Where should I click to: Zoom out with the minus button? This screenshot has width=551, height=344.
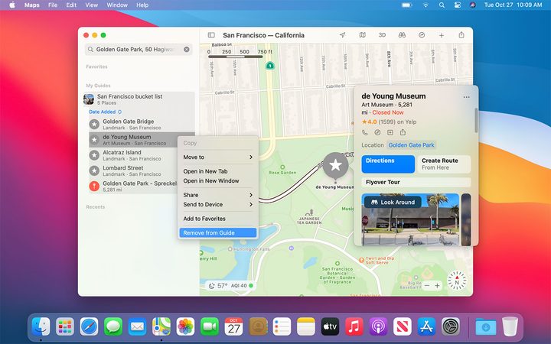(427, 286)
